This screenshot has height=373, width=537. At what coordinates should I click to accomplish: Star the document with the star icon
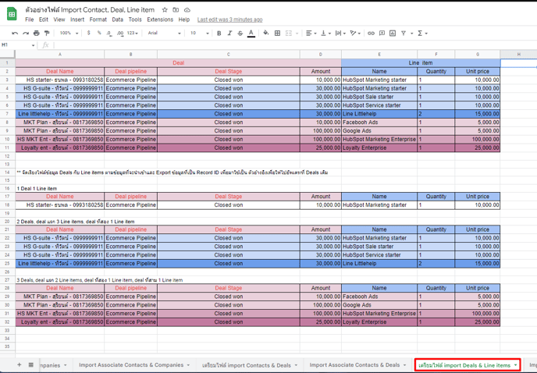[165, 10]
